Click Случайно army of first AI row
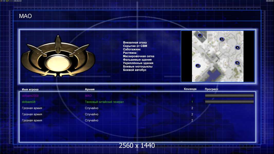Viewport: 274px width, 154px height. 92,108
